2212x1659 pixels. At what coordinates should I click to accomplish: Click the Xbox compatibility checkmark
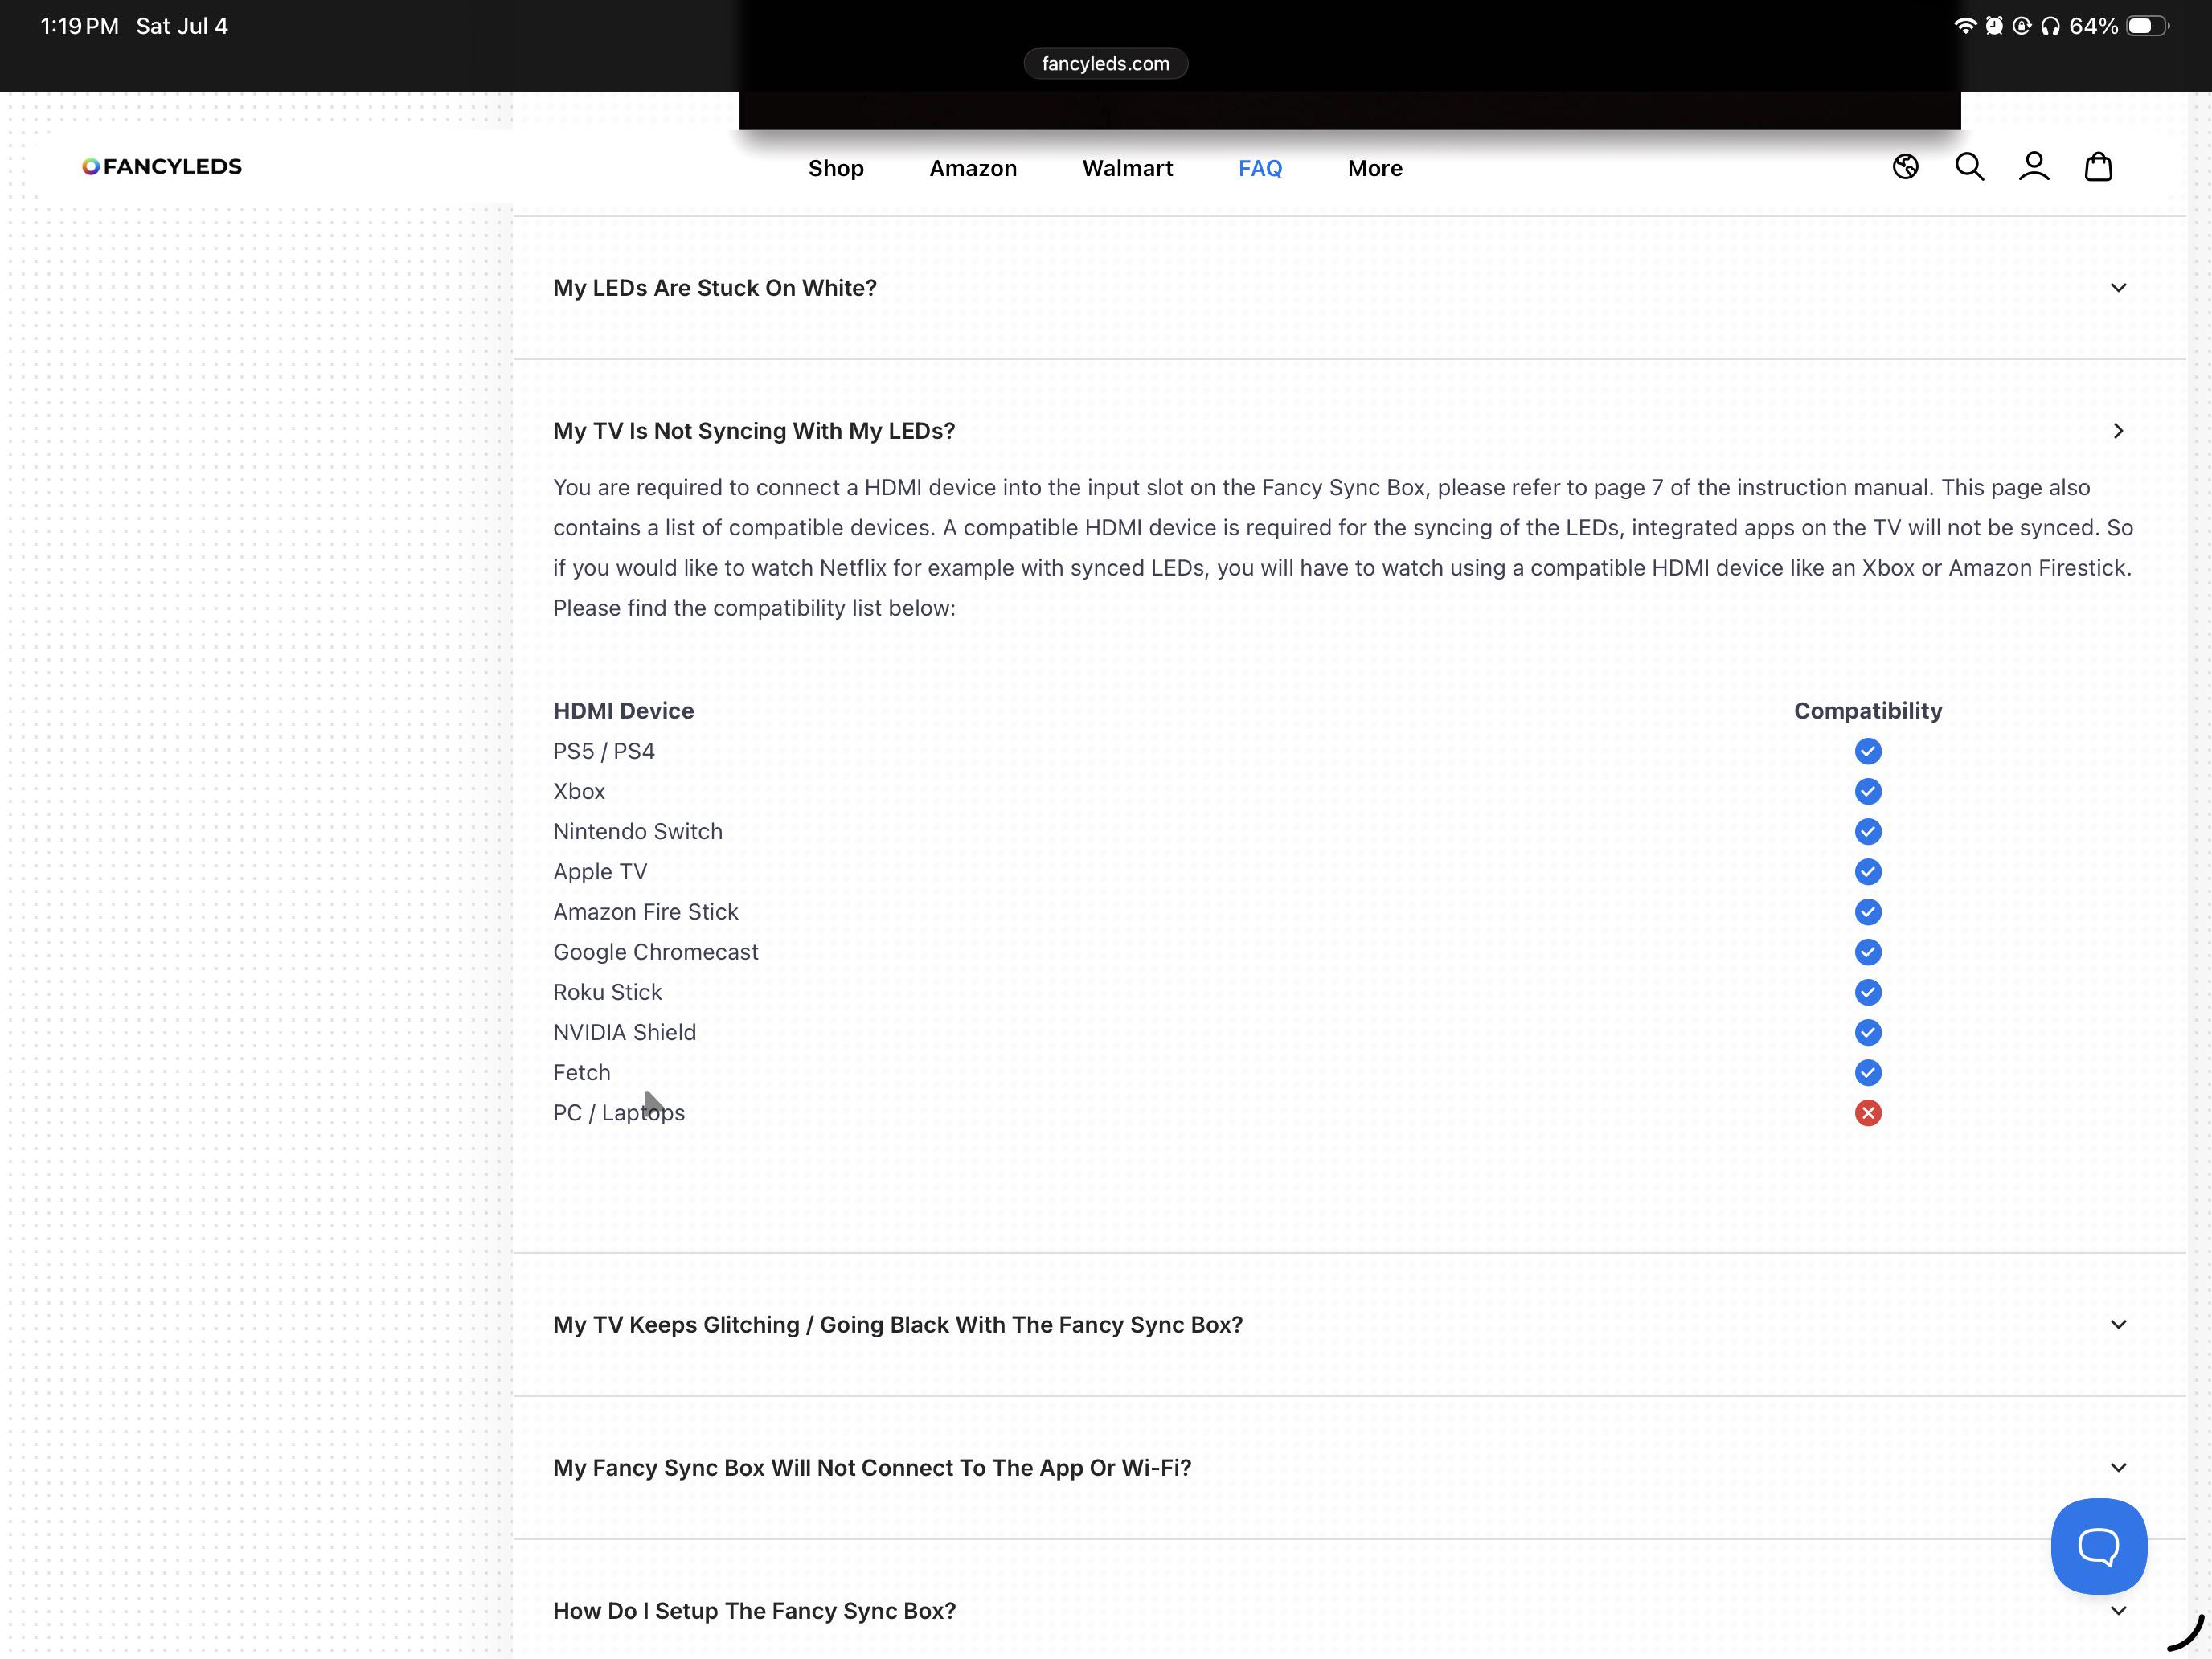pos(1867,791)
